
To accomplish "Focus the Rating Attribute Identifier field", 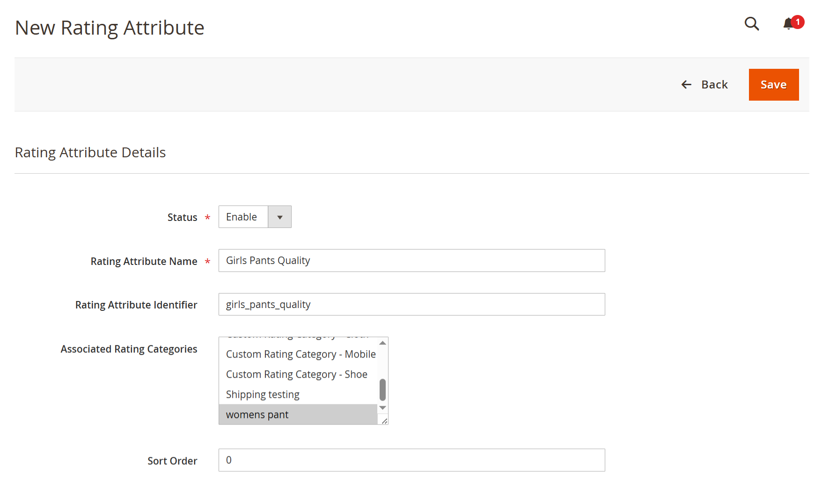I will pyautogui.click(x=411, y=304).
